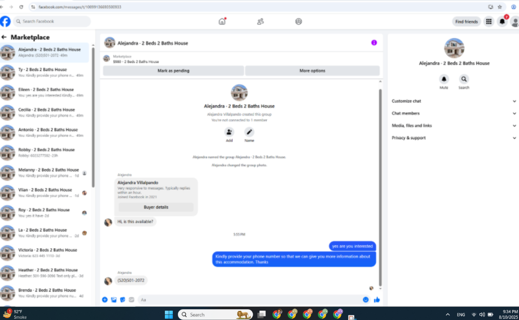The height and width of the screenshot is (320, 519).
Task: Bookmark this page with star icon
Action: pyautogui.click(x=500, y=7)
